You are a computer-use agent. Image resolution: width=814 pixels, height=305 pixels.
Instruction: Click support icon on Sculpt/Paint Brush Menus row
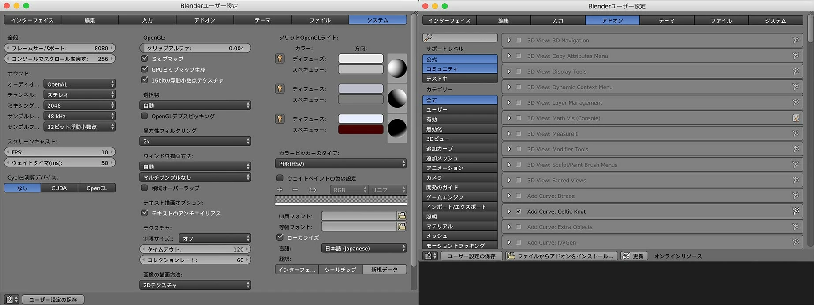[x=795, y=165]
